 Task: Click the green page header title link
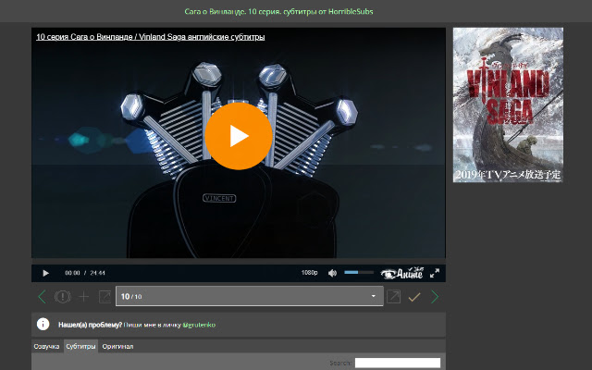pyautogui.click(x=278, y=12)
